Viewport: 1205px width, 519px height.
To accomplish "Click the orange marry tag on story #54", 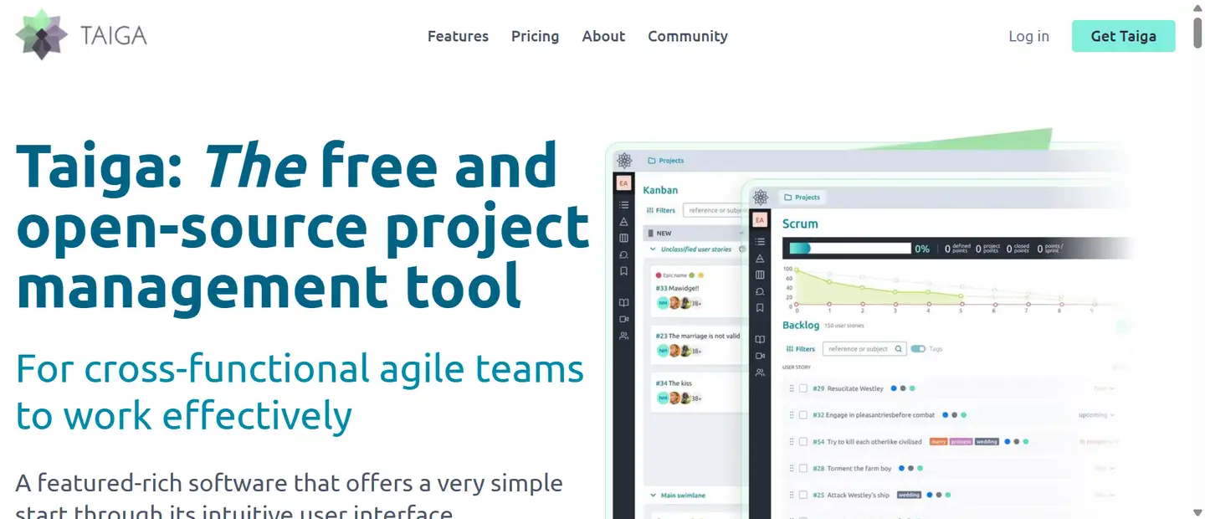I will pos(938,442).
